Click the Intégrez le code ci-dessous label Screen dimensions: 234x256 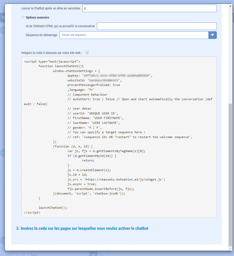(x=52, y=53)
